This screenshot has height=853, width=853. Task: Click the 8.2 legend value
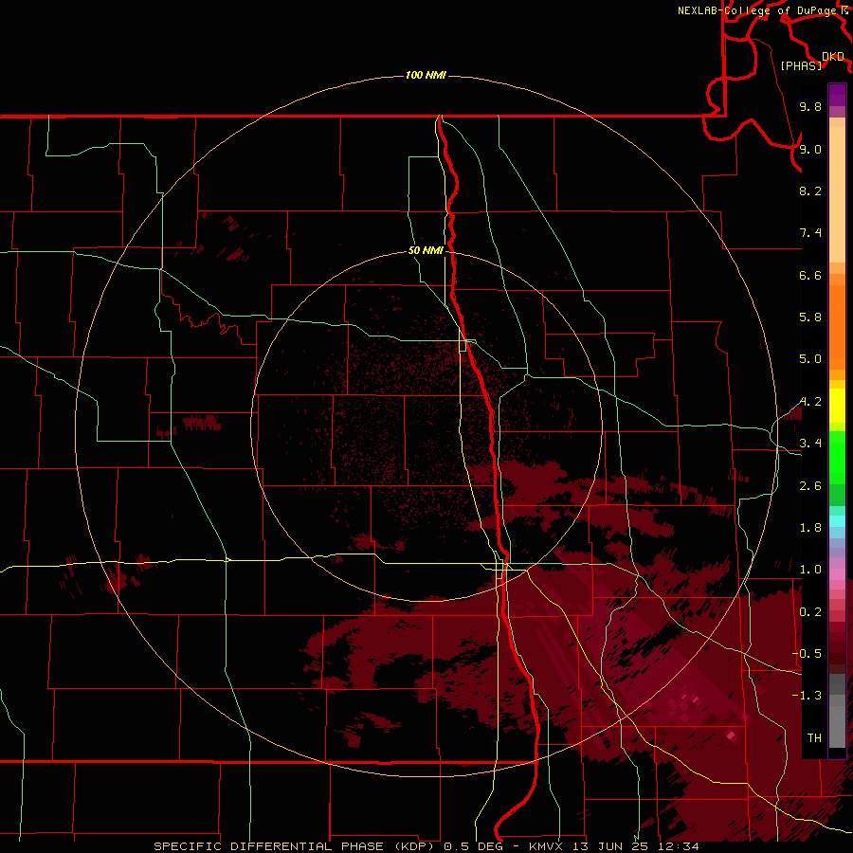pos(810,191)
